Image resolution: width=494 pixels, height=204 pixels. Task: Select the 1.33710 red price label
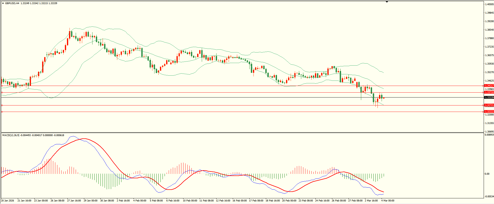pyautogui.click(x=489, y=92)
